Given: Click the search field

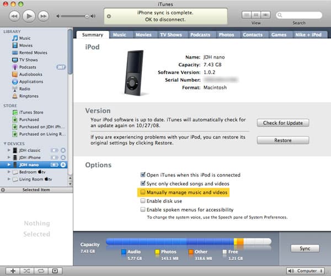Looking at the screenshot, I should 299,15.
